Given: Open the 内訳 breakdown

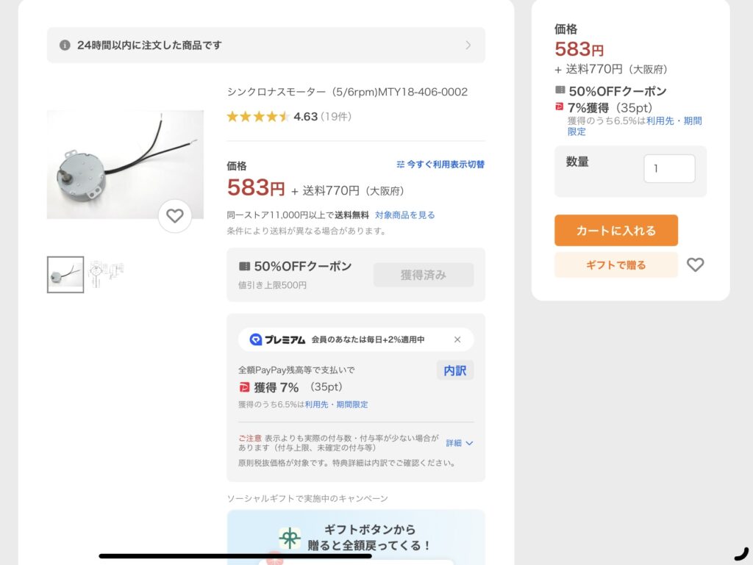Looking at the screenshot, I should coord(455,370).
